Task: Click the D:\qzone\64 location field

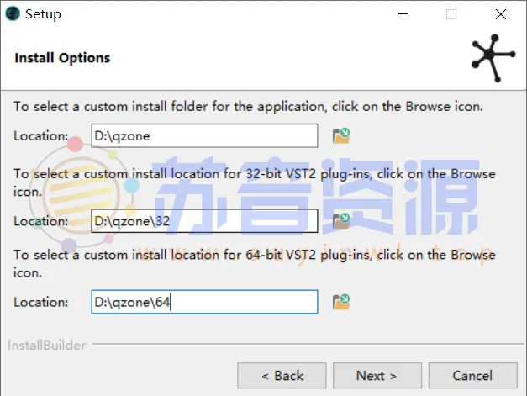Action: click(x=204, y=302)
